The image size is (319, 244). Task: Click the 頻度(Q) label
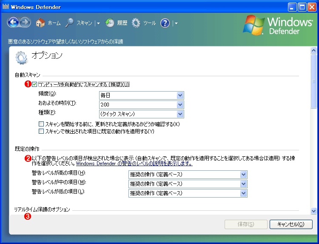coord(47,94)
